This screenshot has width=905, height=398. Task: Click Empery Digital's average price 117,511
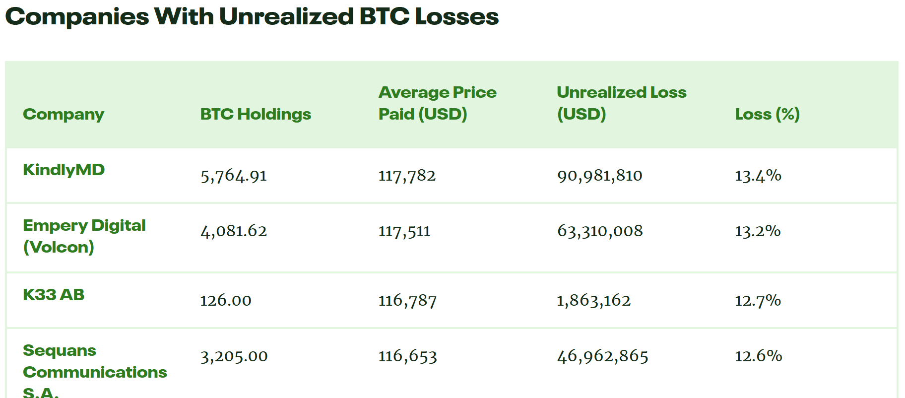click(x=404, y=231)
